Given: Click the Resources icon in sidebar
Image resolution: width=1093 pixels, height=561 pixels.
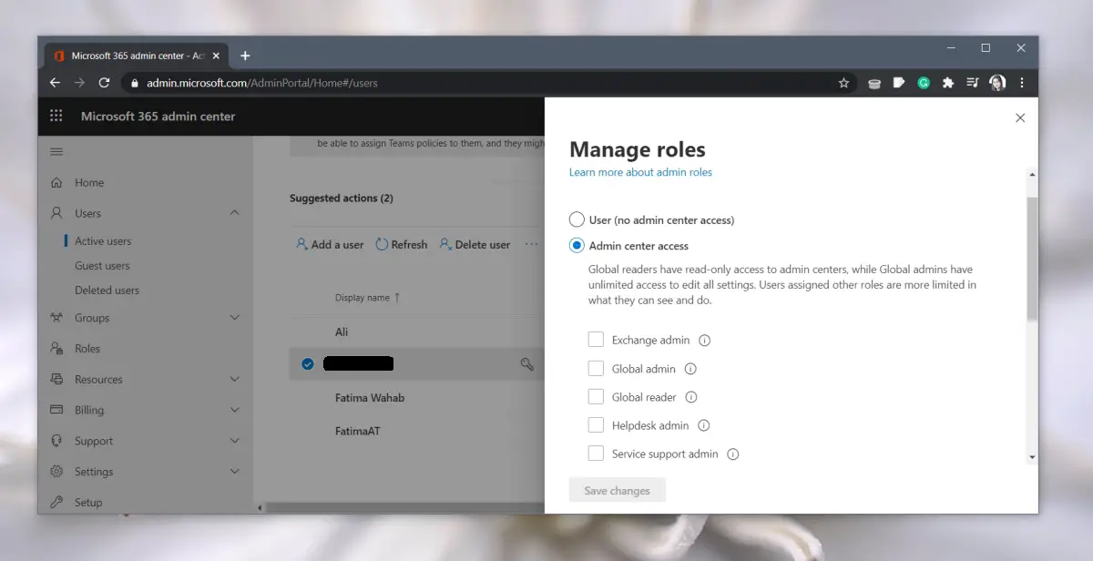Looking at the screenshot, I should click(56, 379).
